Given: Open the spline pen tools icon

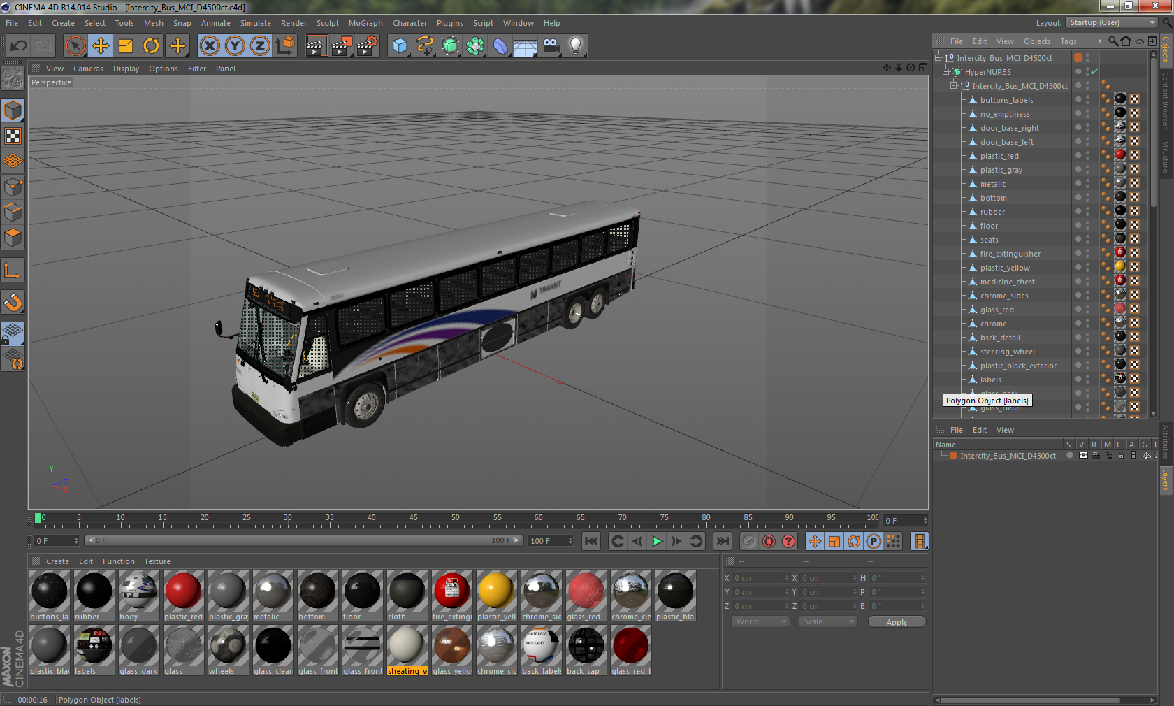Looking at the screenshot, I should click(x=425, y=46).
